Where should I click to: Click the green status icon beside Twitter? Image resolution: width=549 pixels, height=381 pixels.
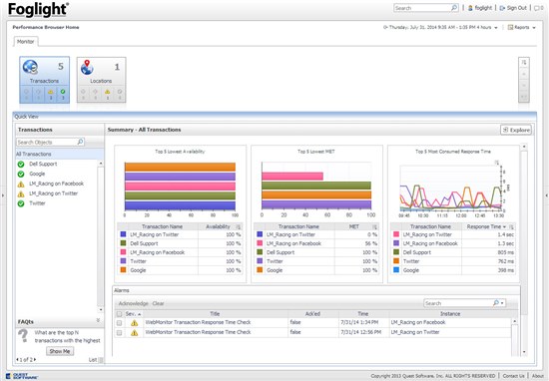(21, 203)
